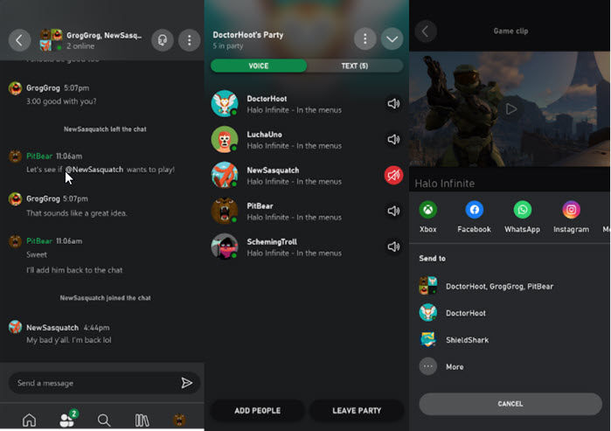The image size is (611, 431).
Task: Mute PitBear's speaker in party
Action: [x=393, y=211]
